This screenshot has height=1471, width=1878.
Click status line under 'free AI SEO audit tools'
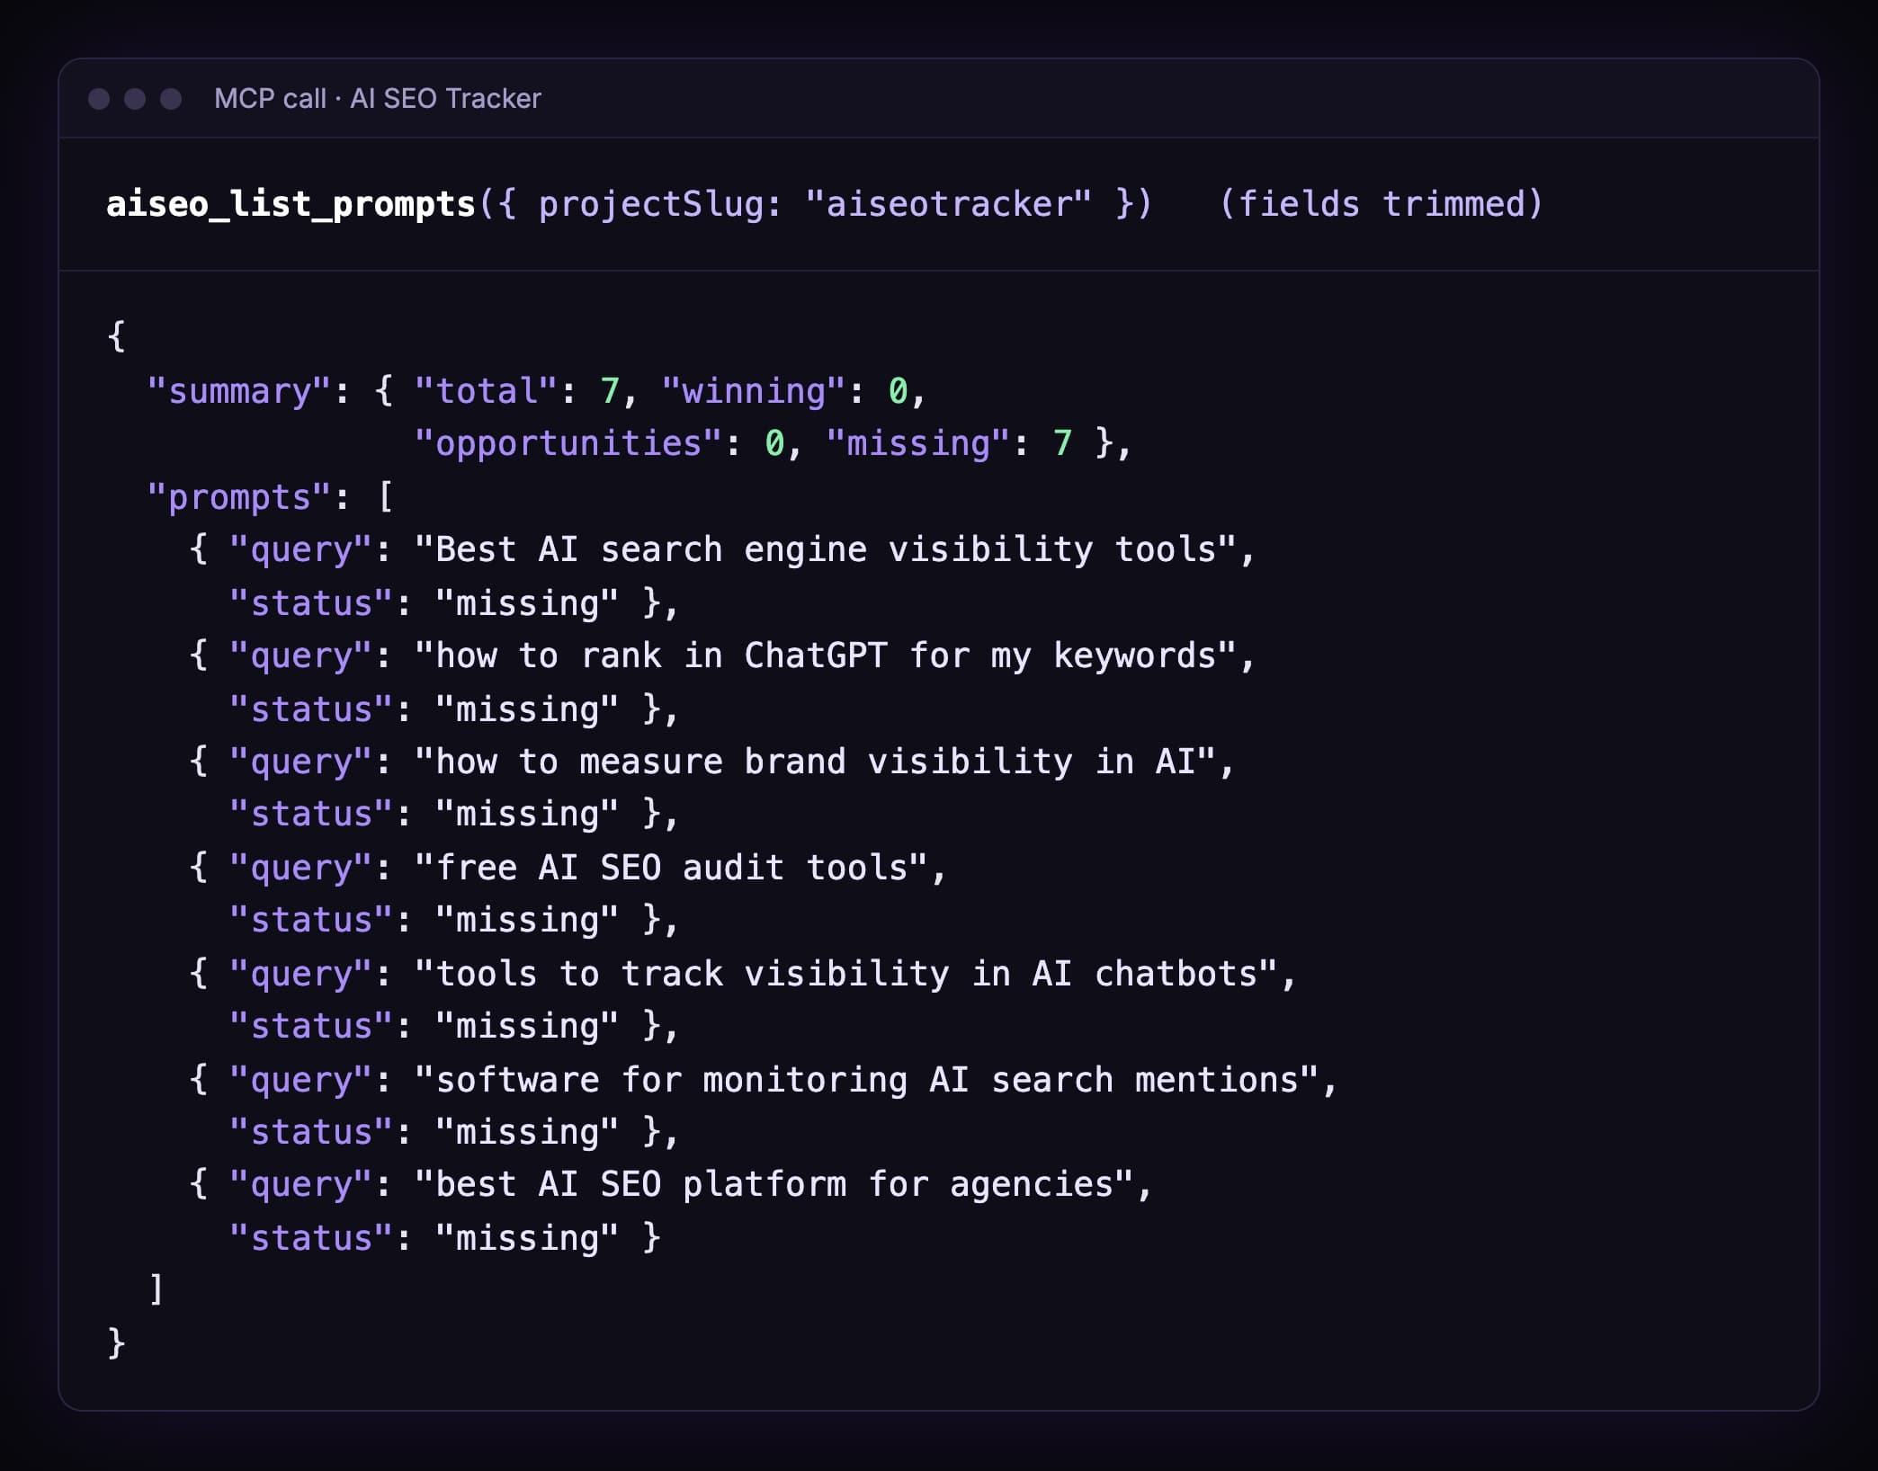453,922
